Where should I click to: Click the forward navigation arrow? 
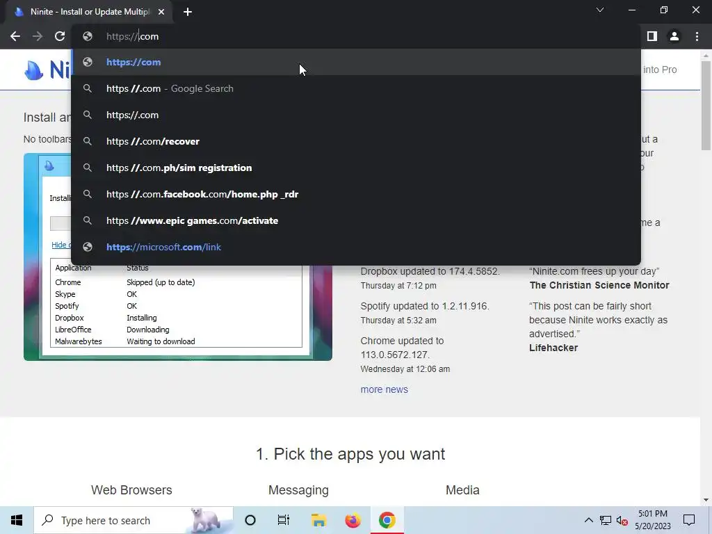[38, 36]
